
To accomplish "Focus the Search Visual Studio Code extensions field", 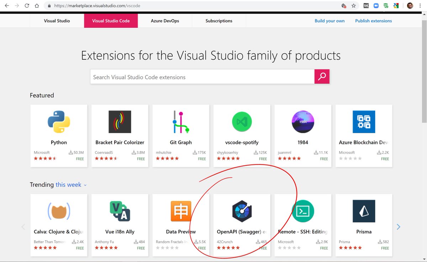I will (202, 77).
